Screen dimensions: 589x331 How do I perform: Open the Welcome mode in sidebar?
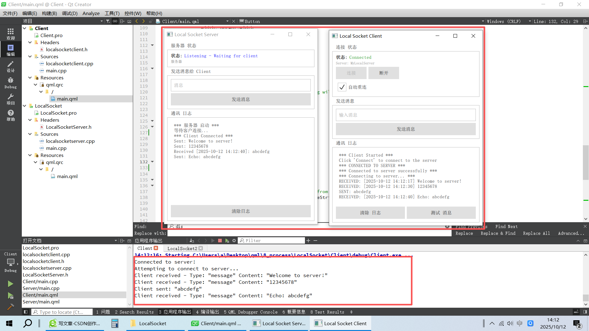[10, 34]
